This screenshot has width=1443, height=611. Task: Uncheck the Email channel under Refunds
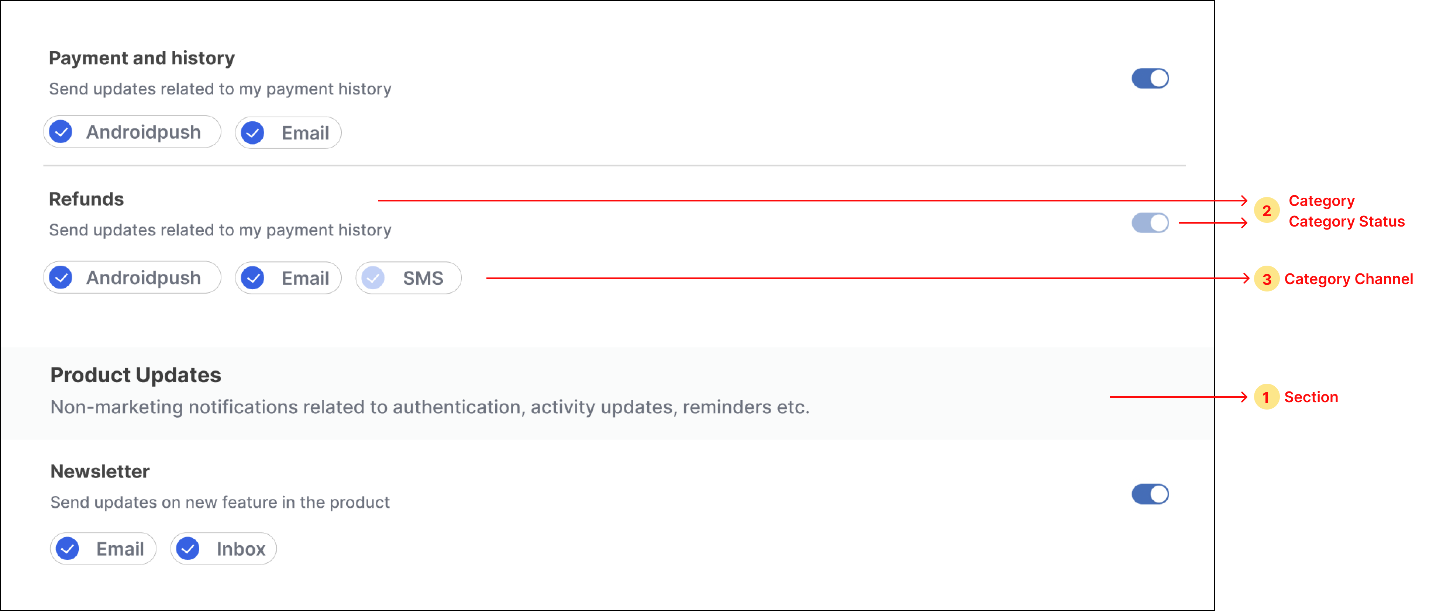click(x=288, y=278)
